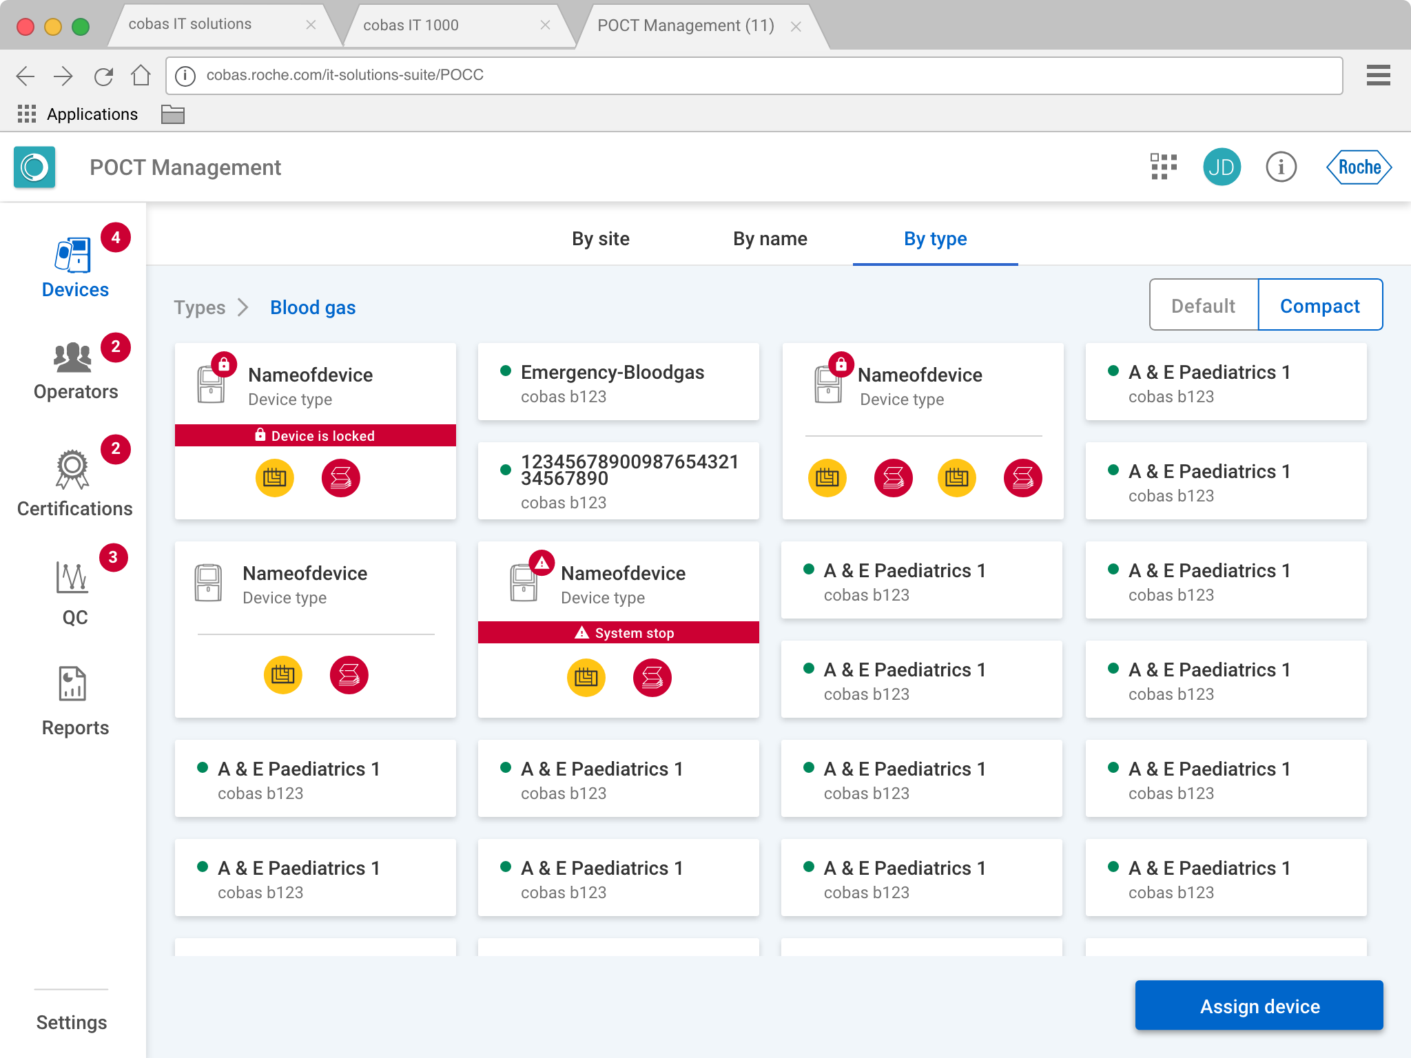Select the By site tab
Screen dimensions: 1411x1058
tap(600, 239)
